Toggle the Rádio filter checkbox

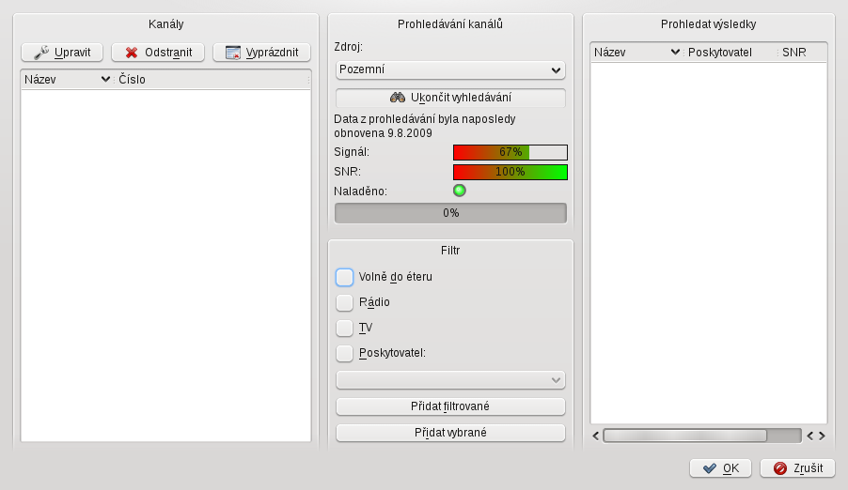click(344, 302)
